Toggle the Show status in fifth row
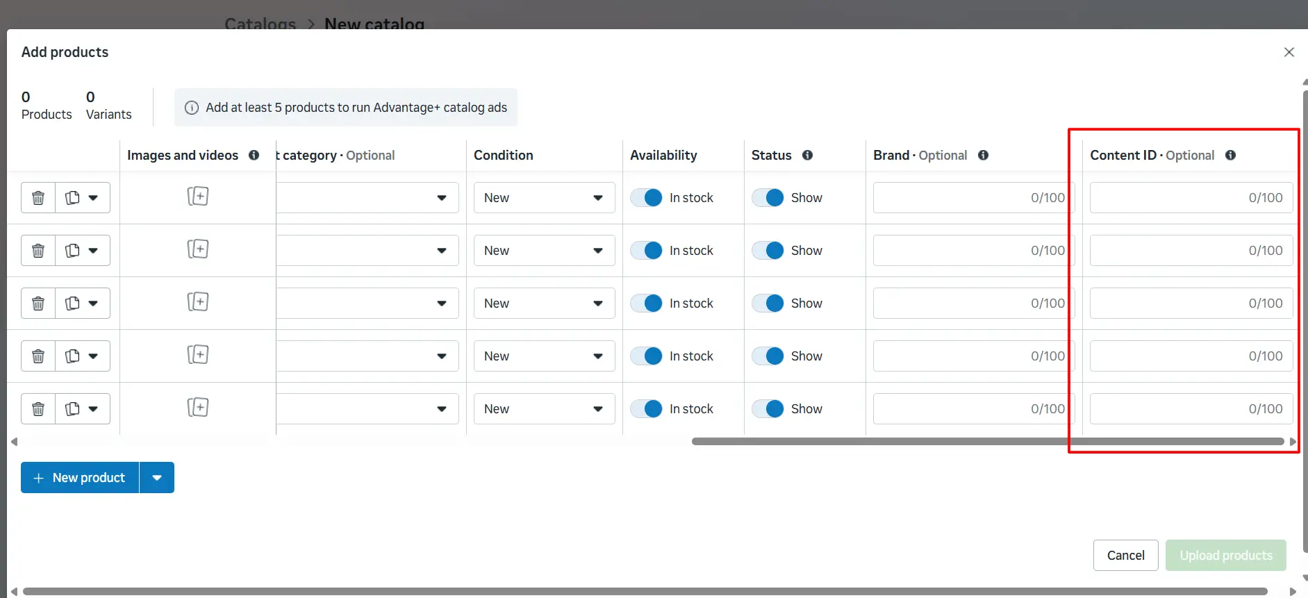Viewport: 1308px width, 598px height. point(768,409)
